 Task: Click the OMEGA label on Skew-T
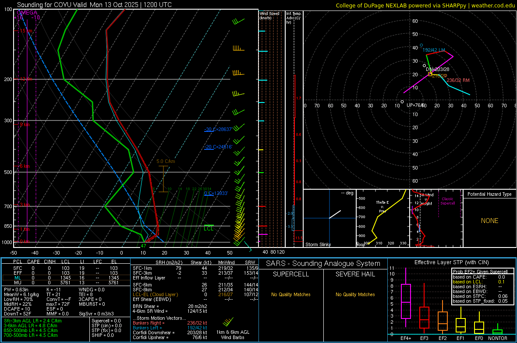coord(27,13)
